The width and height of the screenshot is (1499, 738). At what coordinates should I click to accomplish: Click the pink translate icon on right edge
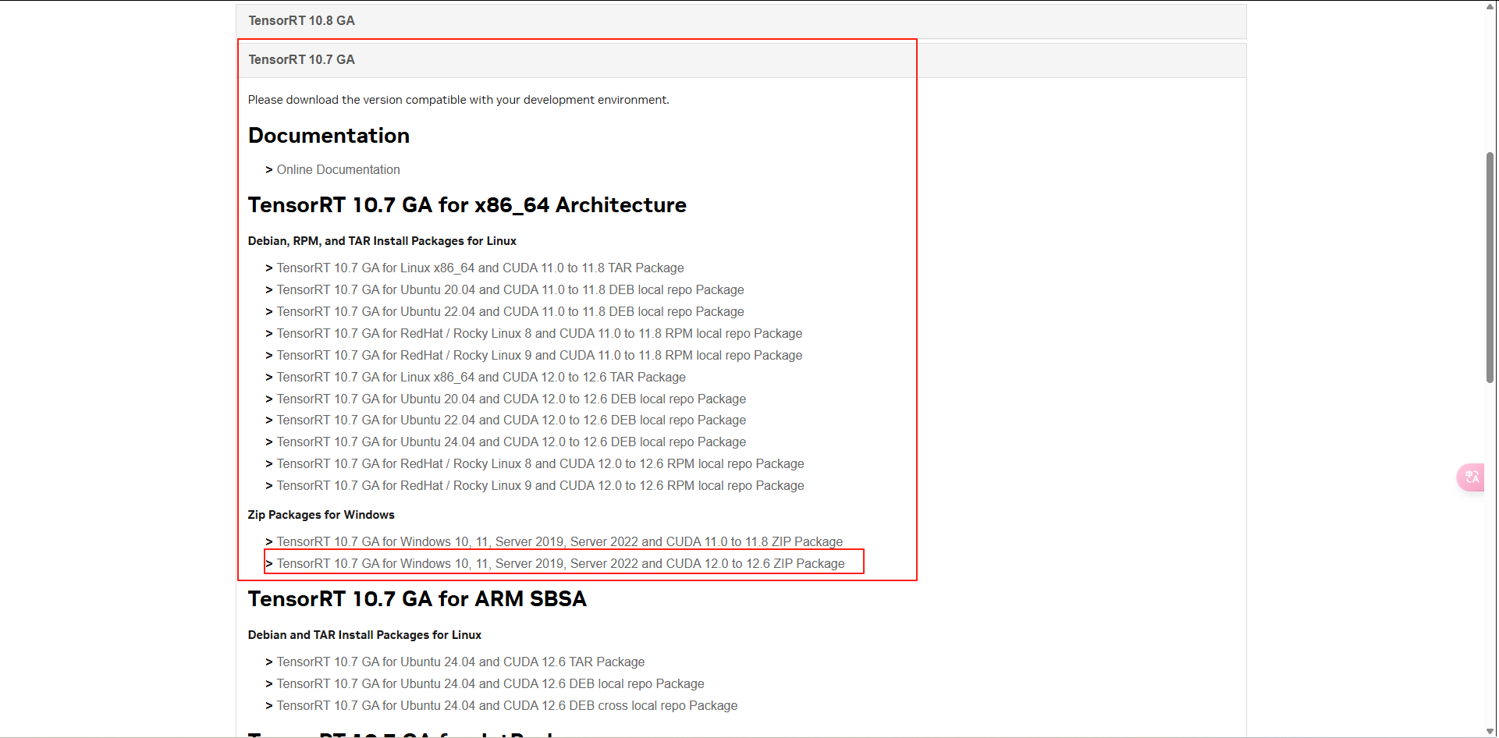click(1470, 477)
